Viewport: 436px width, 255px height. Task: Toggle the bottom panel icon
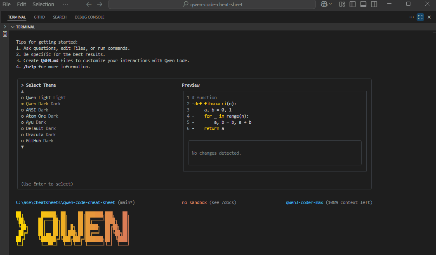point(363,4)
